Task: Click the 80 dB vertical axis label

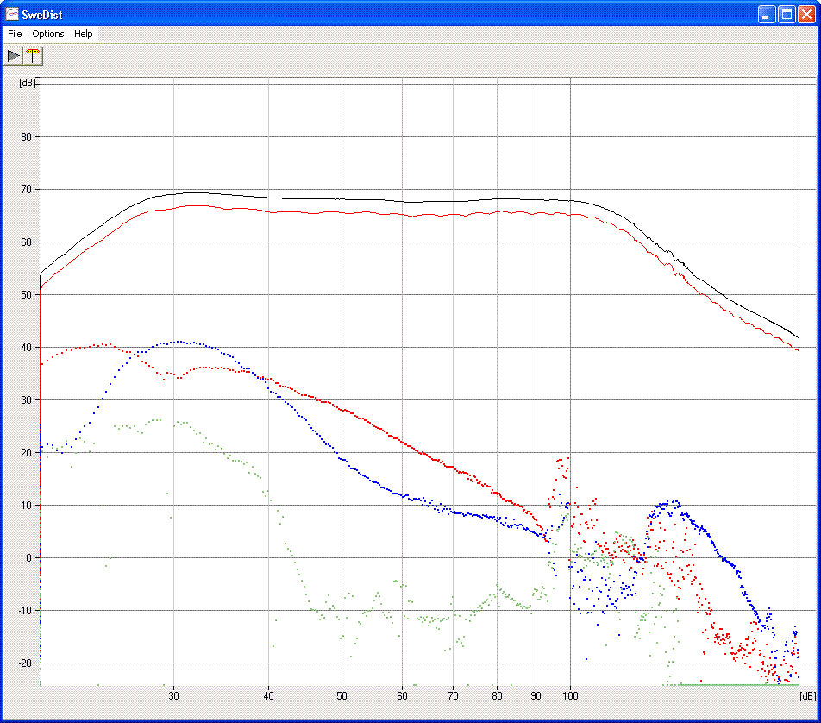Action: coord(26,136)
